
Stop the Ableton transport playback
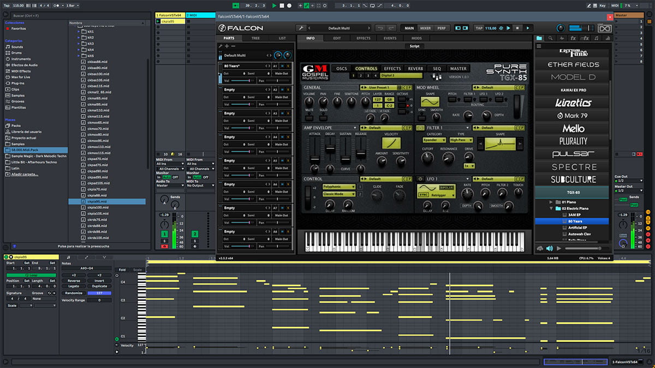coord(282,5)
